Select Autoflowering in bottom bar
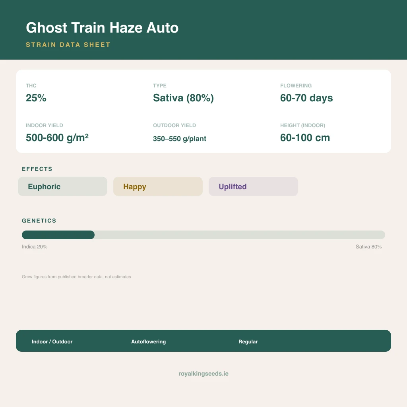The width and height of the screenshot is (407, 407). 149,341
